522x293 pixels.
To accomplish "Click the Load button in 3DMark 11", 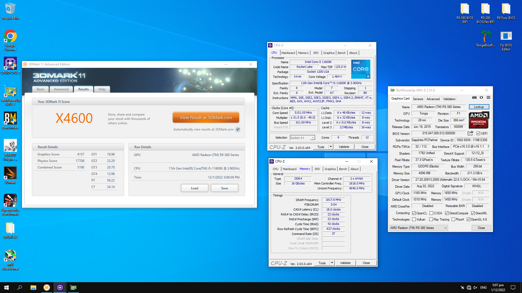I will [x=195, y=188].
